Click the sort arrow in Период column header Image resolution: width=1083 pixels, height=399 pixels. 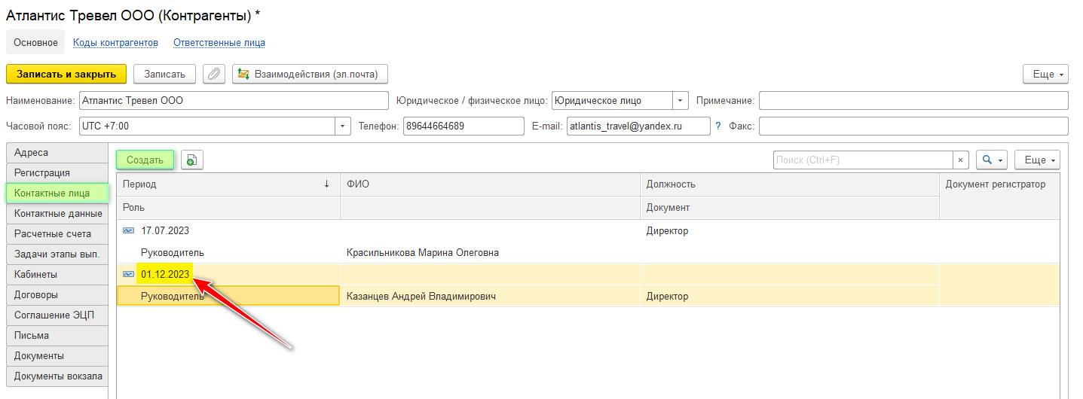point(326,184)
